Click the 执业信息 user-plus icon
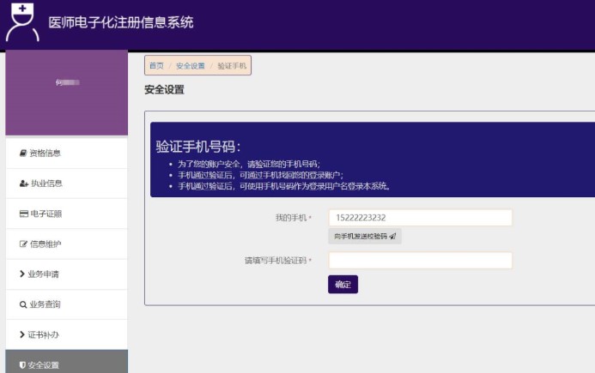The width and height of the screenshot is (595, 373). (x=23, y=183)
